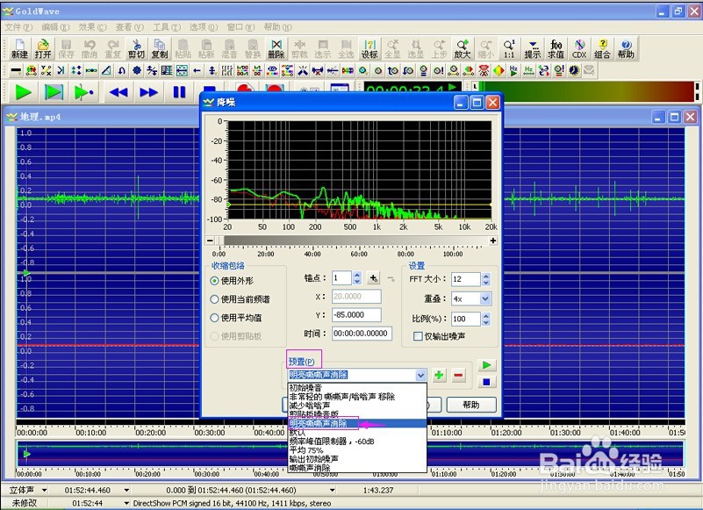Preview noise reduction with dialog's green play button
The image size is (703, 510).
(486, 365)
